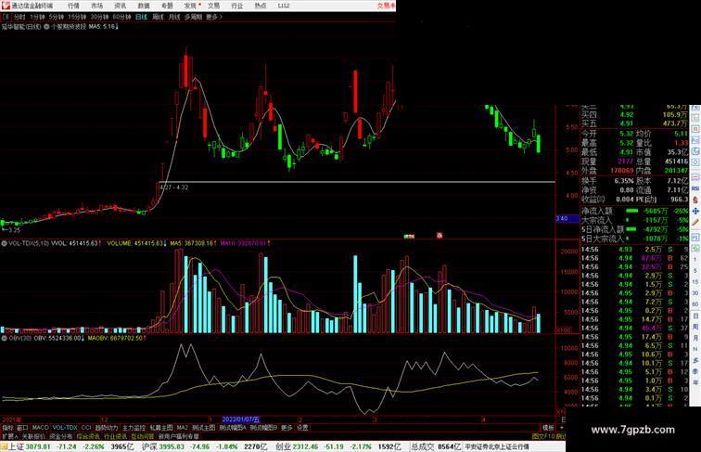
Task: Click the red figure icon under RSI
Action: 695,200
